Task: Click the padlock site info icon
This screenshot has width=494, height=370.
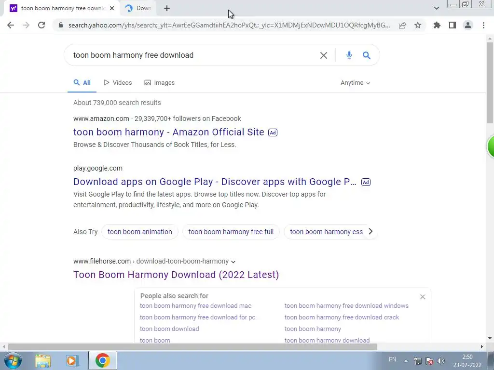Action: 61,25
